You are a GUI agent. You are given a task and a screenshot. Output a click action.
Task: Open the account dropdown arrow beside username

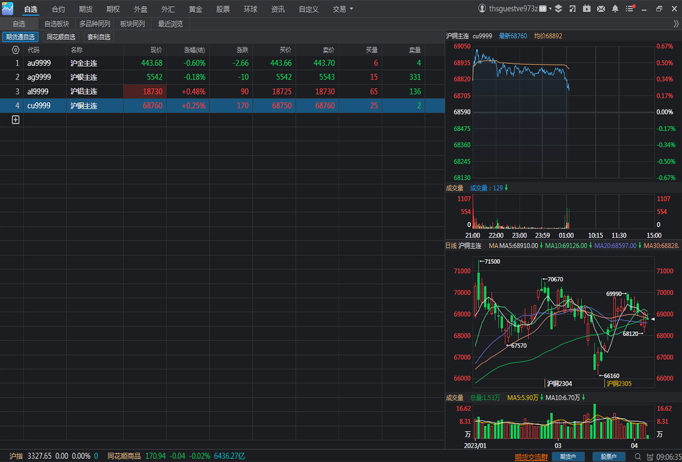click(550, 9)
